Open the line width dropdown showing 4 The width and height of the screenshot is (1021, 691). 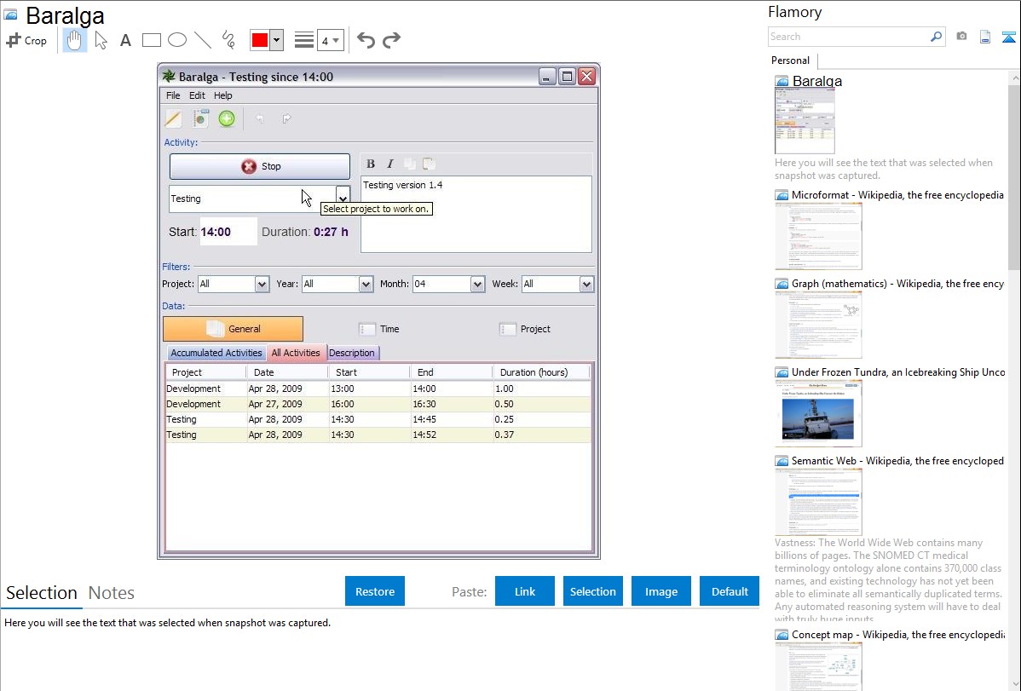[x=330, y=40]
